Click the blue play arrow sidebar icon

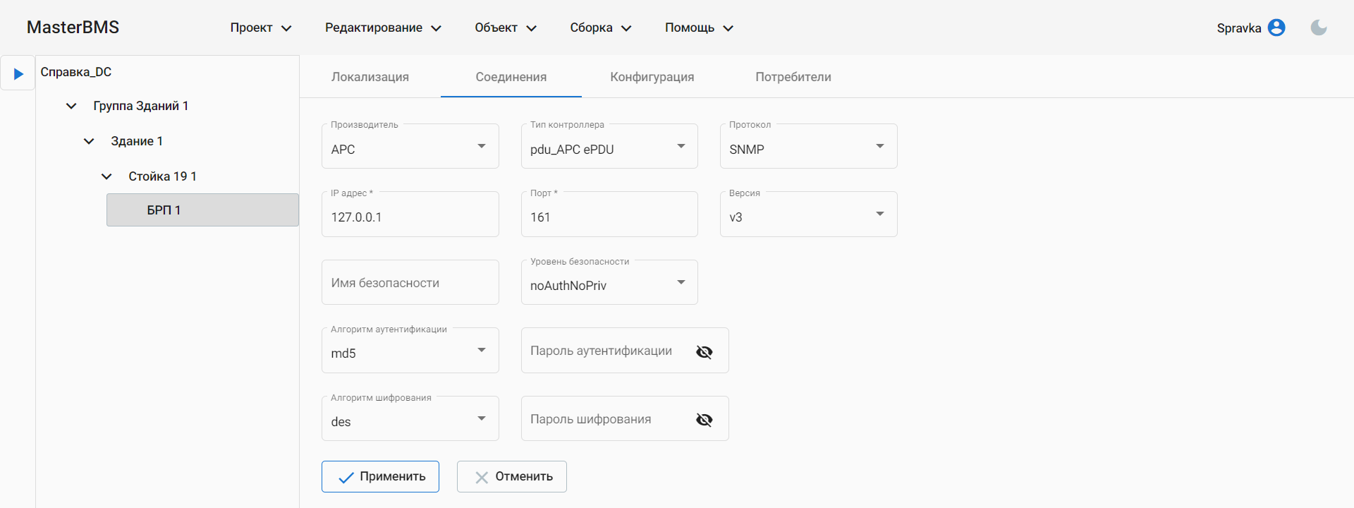(18, 73)
